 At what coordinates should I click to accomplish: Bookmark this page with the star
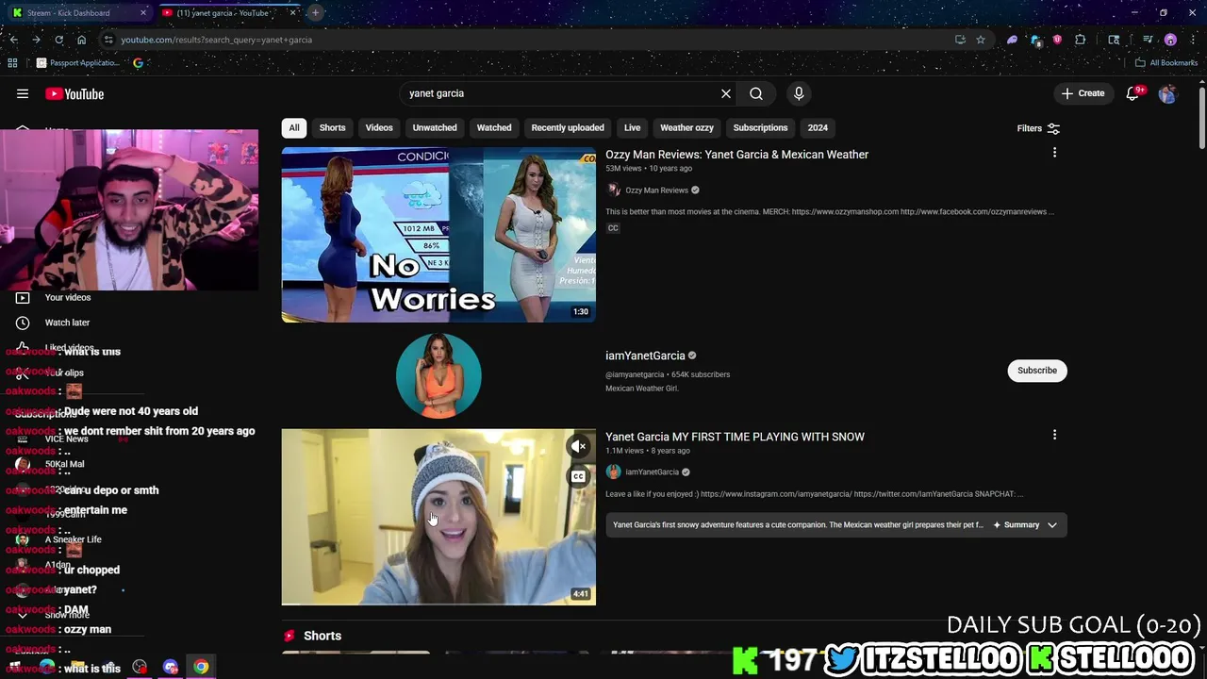(981, 40)
